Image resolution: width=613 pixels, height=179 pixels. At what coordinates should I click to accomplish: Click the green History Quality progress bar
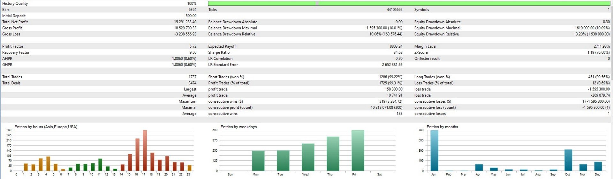pos(409,3)
